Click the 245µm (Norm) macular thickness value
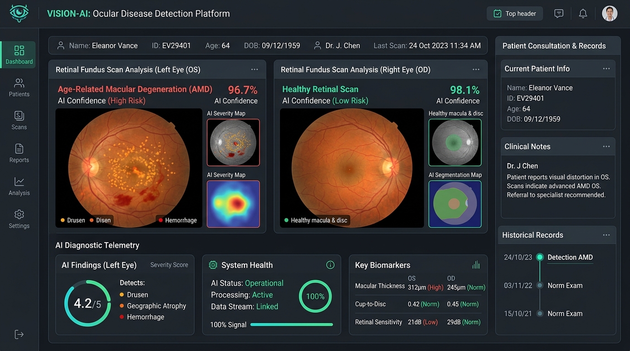The height and width of the screenshot is (351, 630). point(466,287)
